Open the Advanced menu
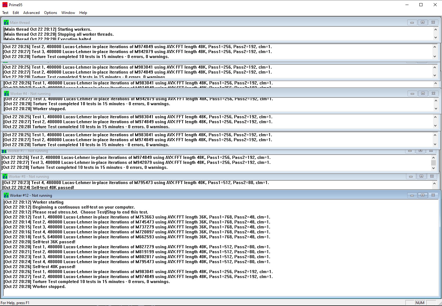 point(31,13)
